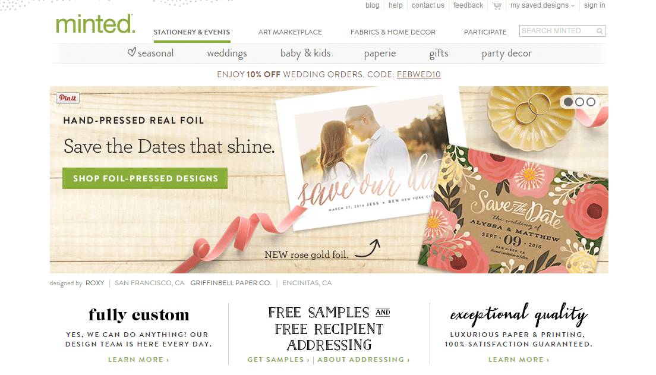The image size is (656, 375).
Task: Expand the my saved designs dropdown
Action: coord(542,5)
